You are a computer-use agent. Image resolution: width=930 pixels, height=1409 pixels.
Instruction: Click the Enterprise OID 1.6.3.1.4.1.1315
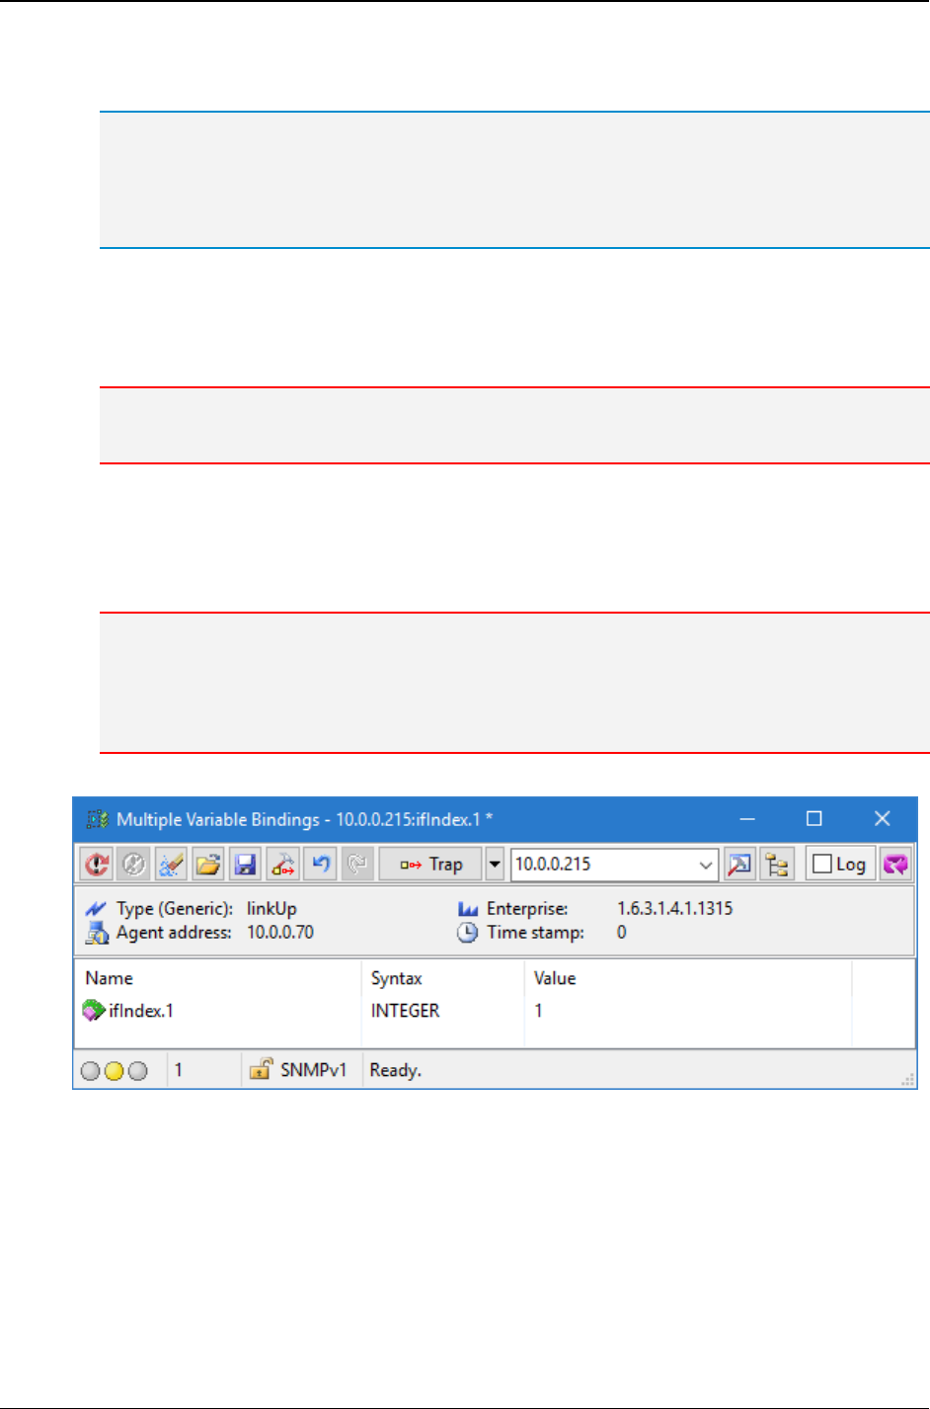[675, 908]
